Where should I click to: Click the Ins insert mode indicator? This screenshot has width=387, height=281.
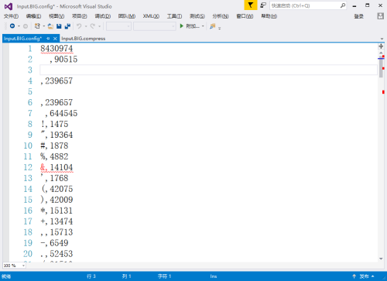214,276
